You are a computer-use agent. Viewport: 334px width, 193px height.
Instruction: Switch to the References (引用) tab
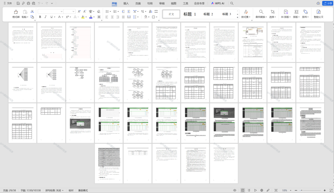(x=150, y=3)
